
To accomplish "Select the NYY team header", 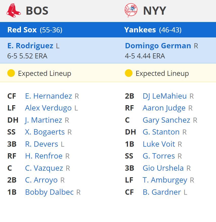I will tap(154, 11).
